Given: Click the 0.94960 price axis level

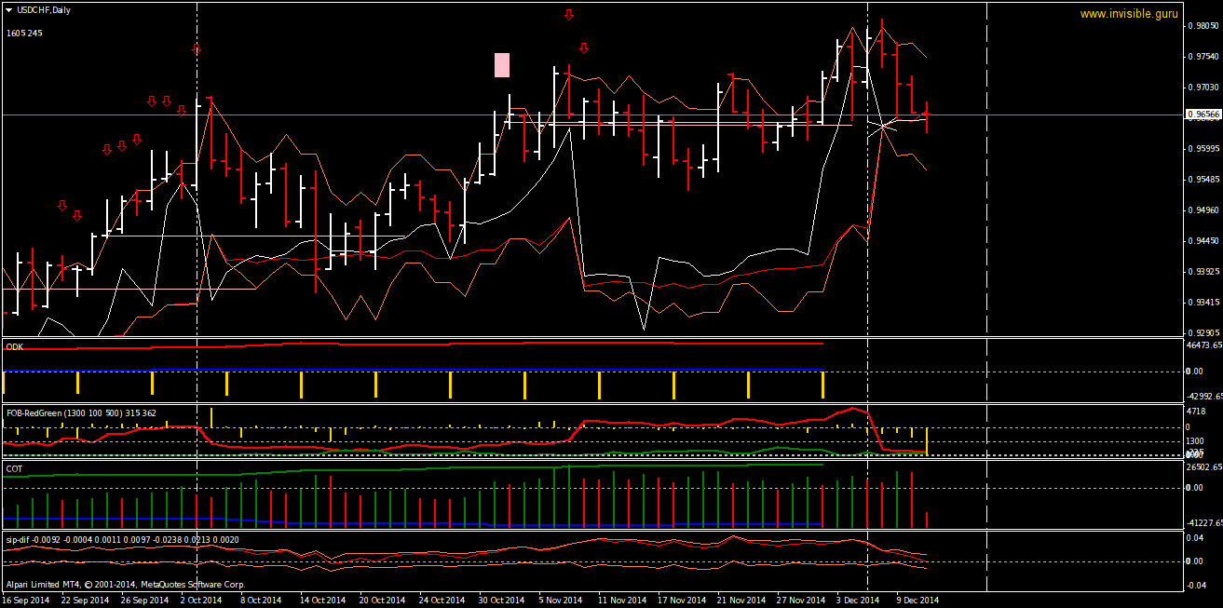Looking at the screenshot, I should 1203,210.
